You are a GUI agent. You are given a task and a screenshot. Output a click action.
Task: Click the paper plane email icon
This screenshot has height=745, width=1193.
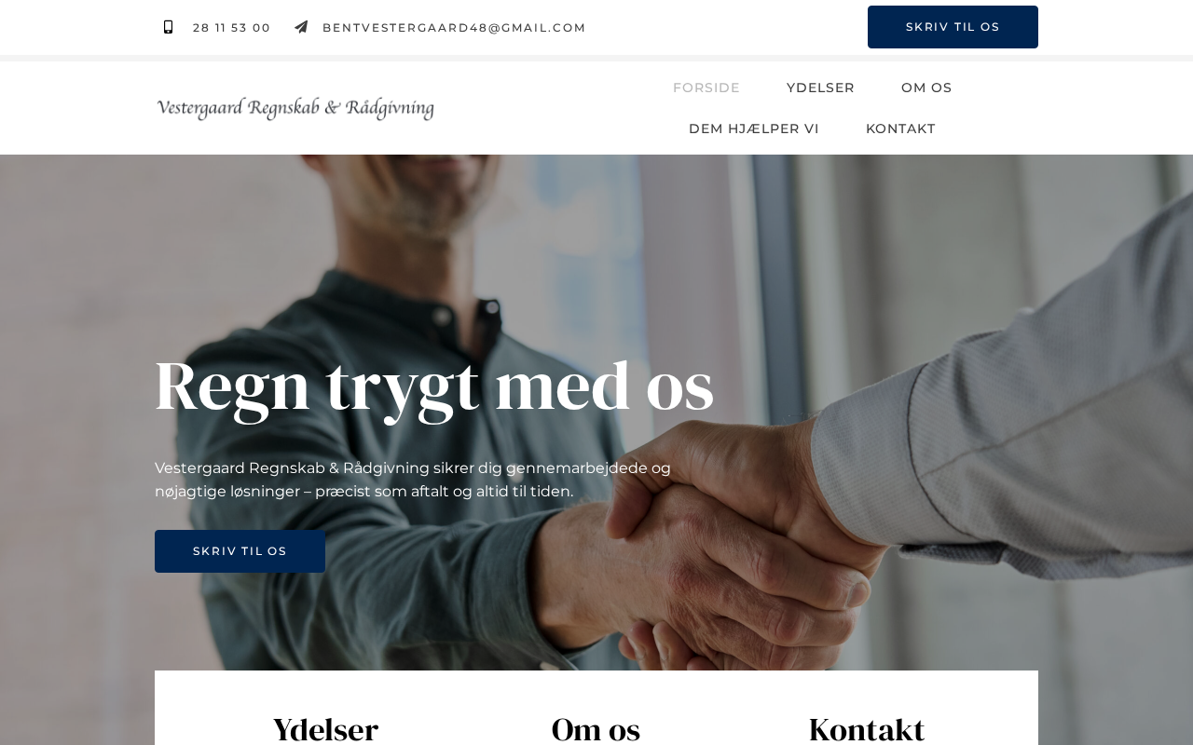(x=301, y=27)
